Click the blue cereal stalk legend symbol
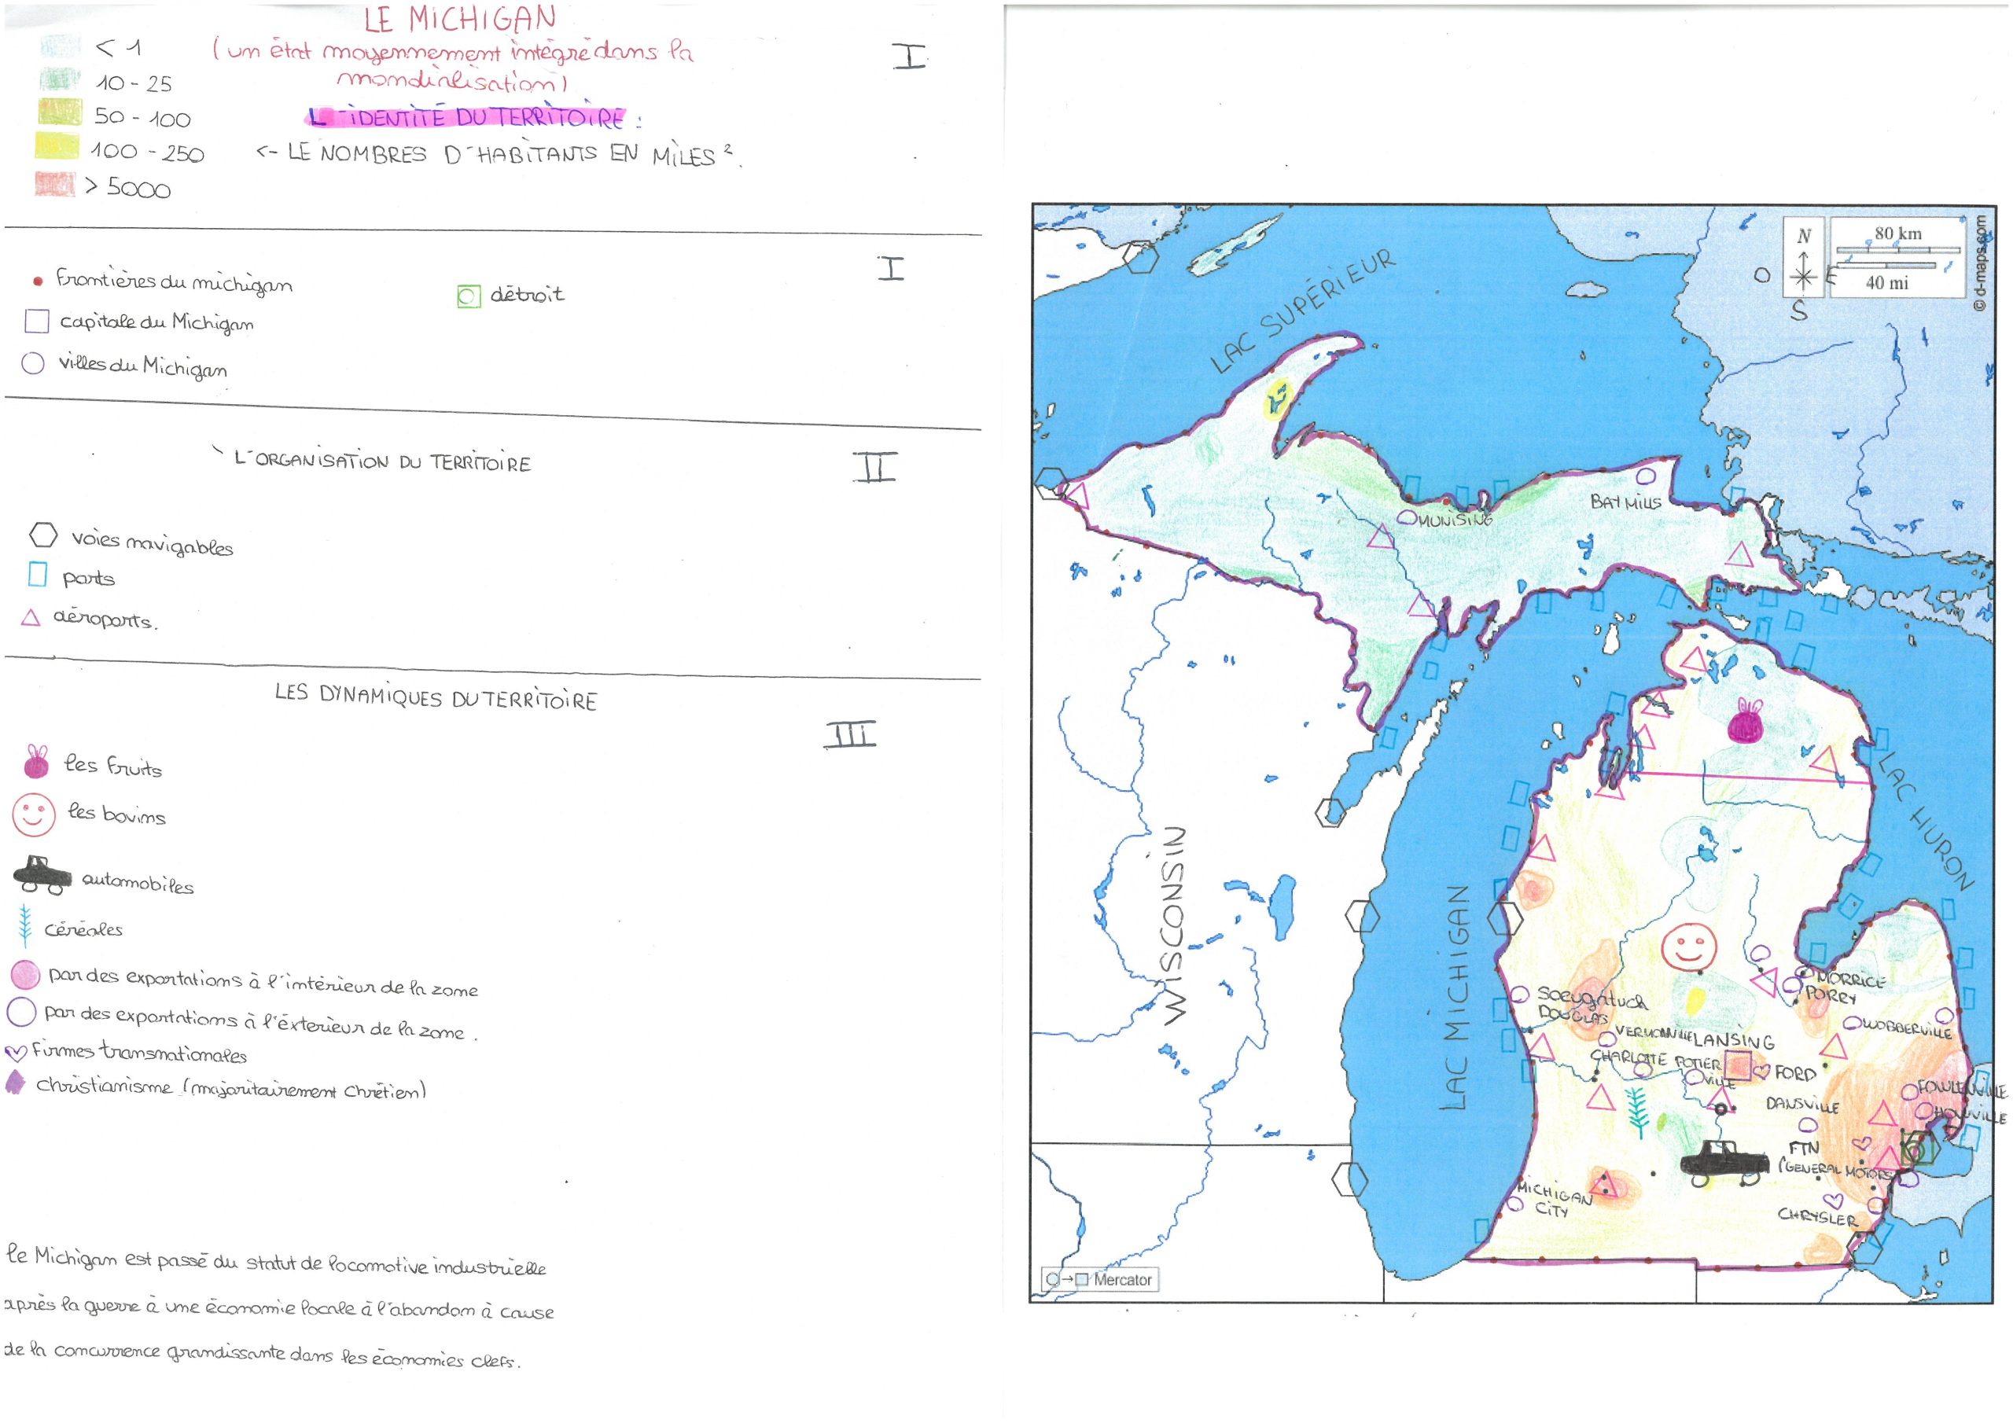 coord(25,927)
